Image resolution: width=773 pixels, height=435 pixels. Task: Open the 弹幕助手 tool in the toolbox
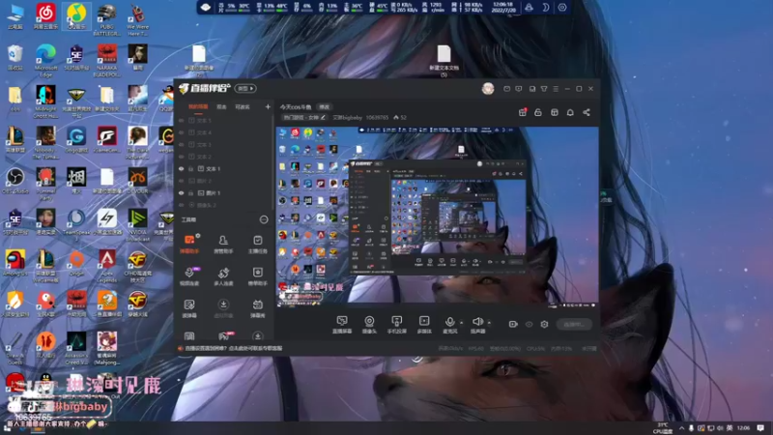(189, 244)
